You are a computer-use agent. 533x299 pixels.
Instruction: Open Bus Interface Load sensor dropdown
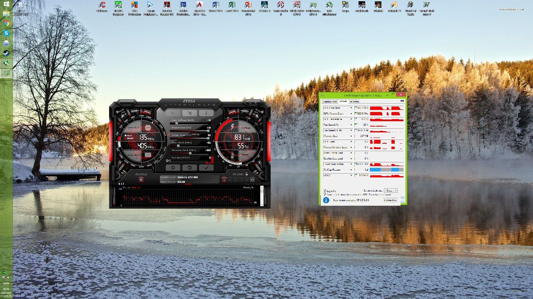click(351, 159)
